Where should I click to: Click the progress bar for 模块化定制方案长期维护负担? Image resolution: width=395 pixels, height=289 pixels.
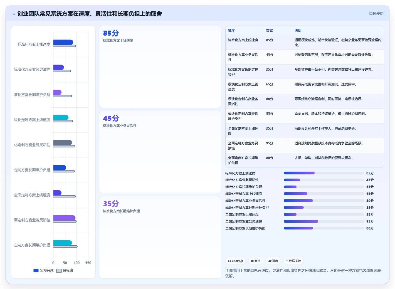pyautogui.click(x=324, y=208)
